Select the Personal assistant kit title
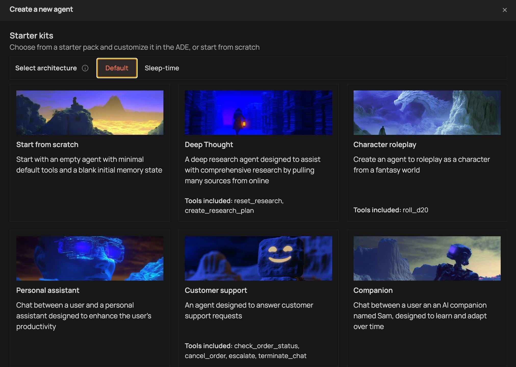 48,290
